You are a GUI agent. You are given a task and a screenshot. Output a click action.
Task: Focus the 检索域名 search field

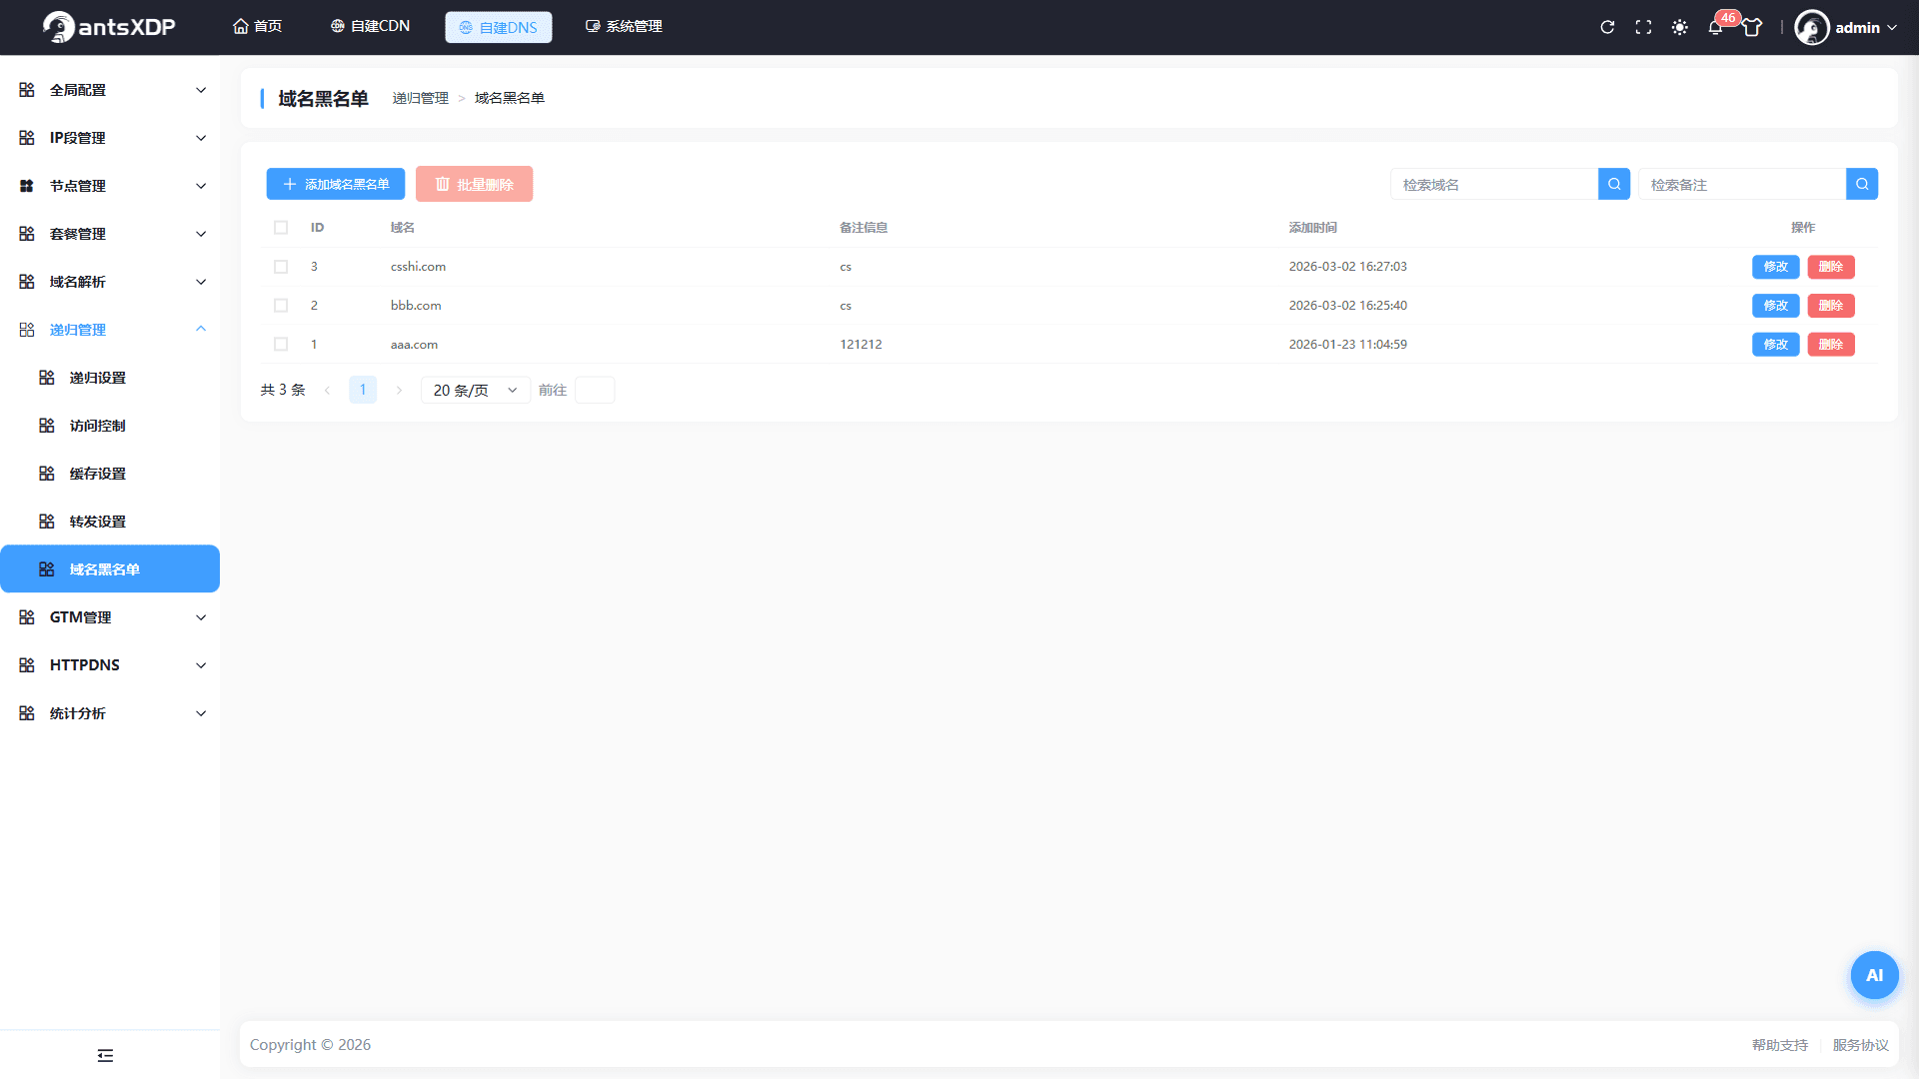[x=1494, y=184]
